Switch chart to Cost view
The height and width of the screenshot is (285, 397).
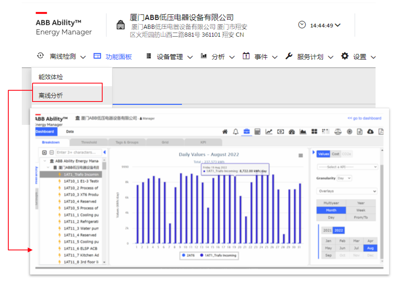click(x=335, y=154)
